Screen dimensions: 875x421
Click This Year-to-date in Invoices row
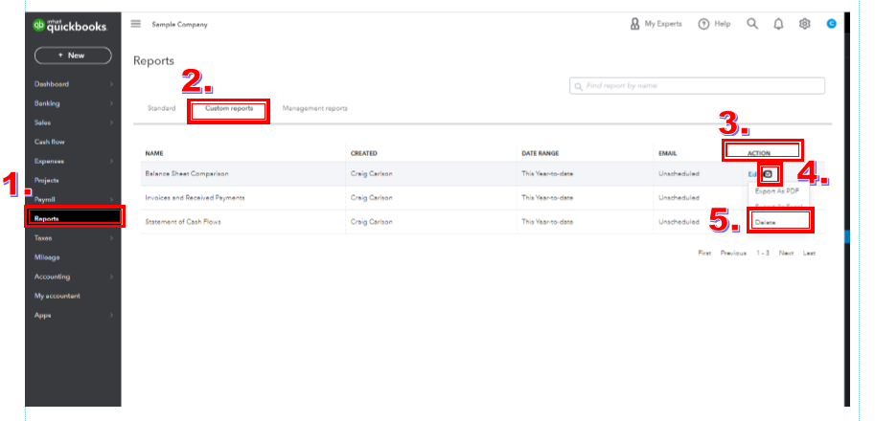pos(547,198)
